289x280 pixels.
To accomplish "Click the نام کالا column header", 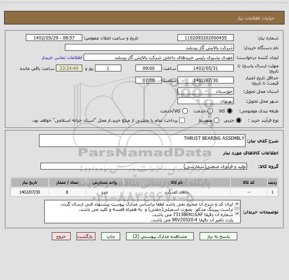I will click(x=177, y=182).
